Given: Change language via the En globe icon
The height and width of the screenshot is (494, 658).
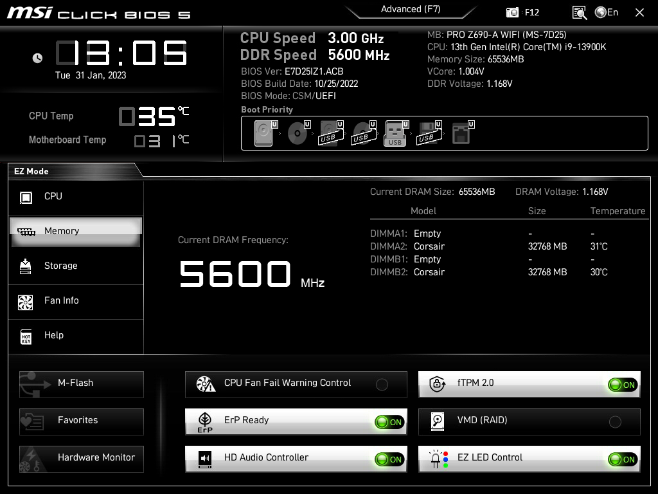Looking at the screenshot, I should tap(607, 13).
